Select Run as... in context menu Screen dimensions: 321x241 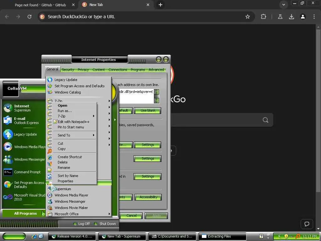click(x=74, y=111)
